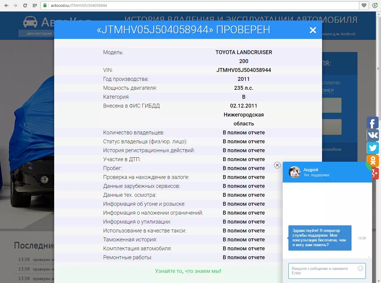Click 'Использование в качестве такси' label
This screenshot has height=283, width=381.
(x=145, y=231)
